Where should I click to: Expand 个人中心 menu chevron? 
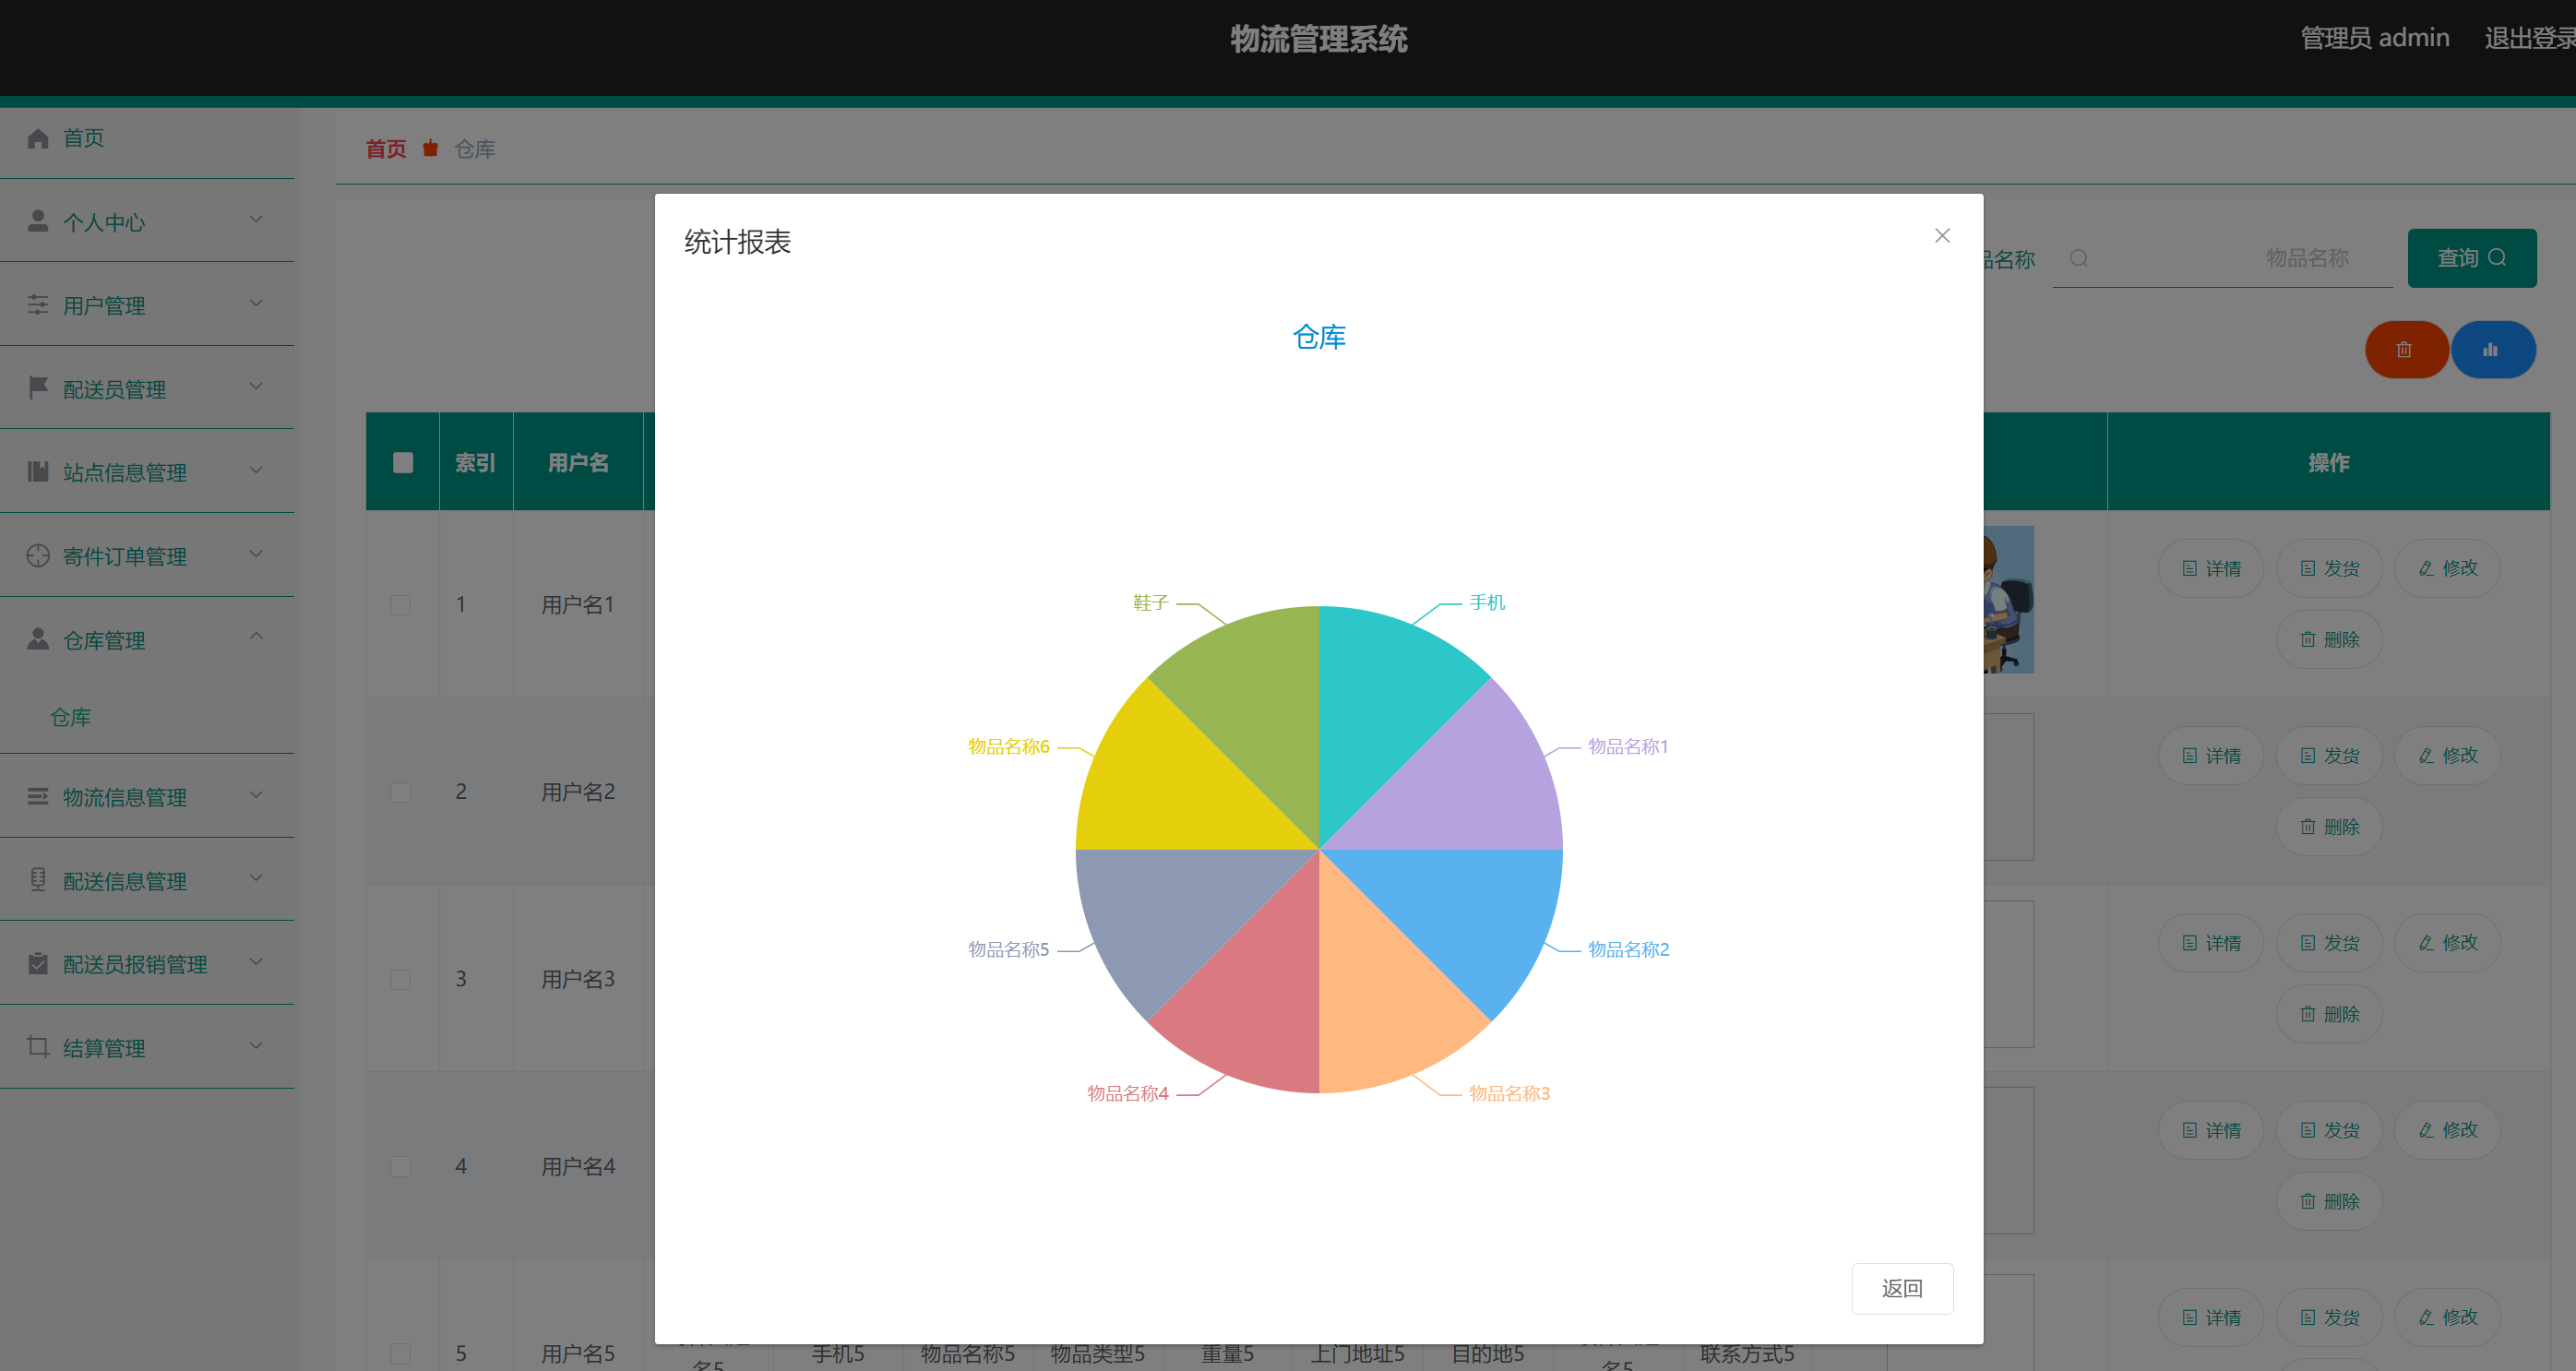click(256, 219)
